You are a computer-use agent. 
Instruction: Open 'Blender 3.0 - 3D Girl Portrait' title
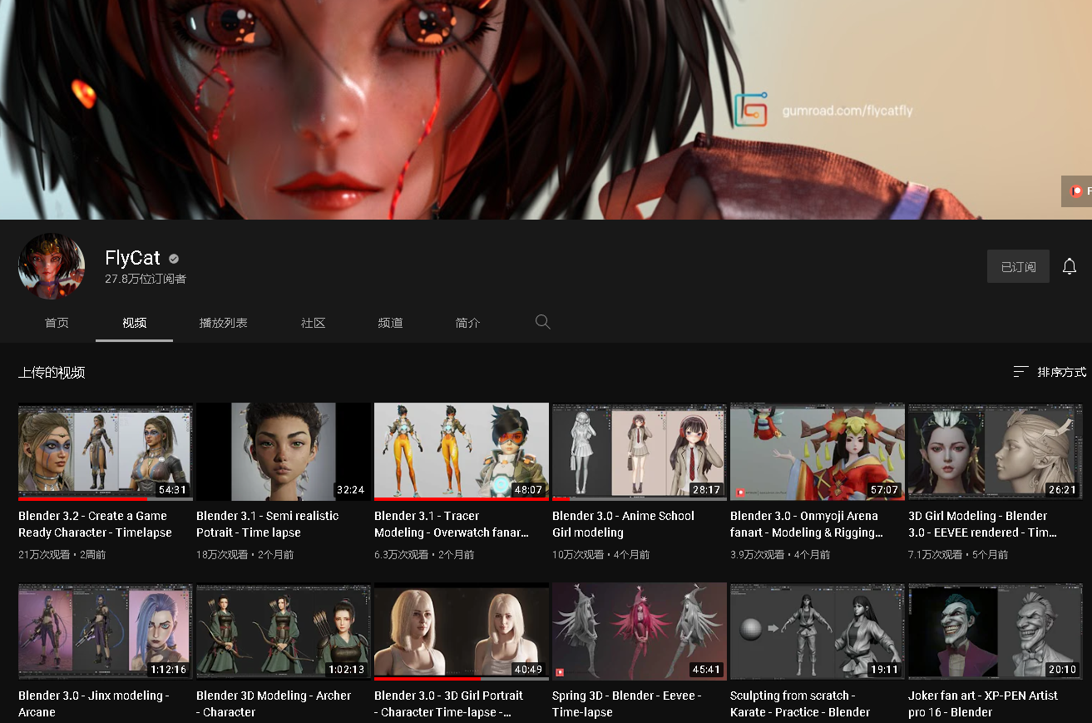pos(449,703)
